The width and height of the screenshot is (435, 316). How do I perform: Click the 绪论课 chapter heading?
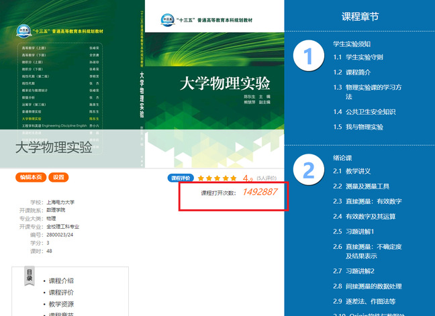pyautogui.click(x=343, y=158)
